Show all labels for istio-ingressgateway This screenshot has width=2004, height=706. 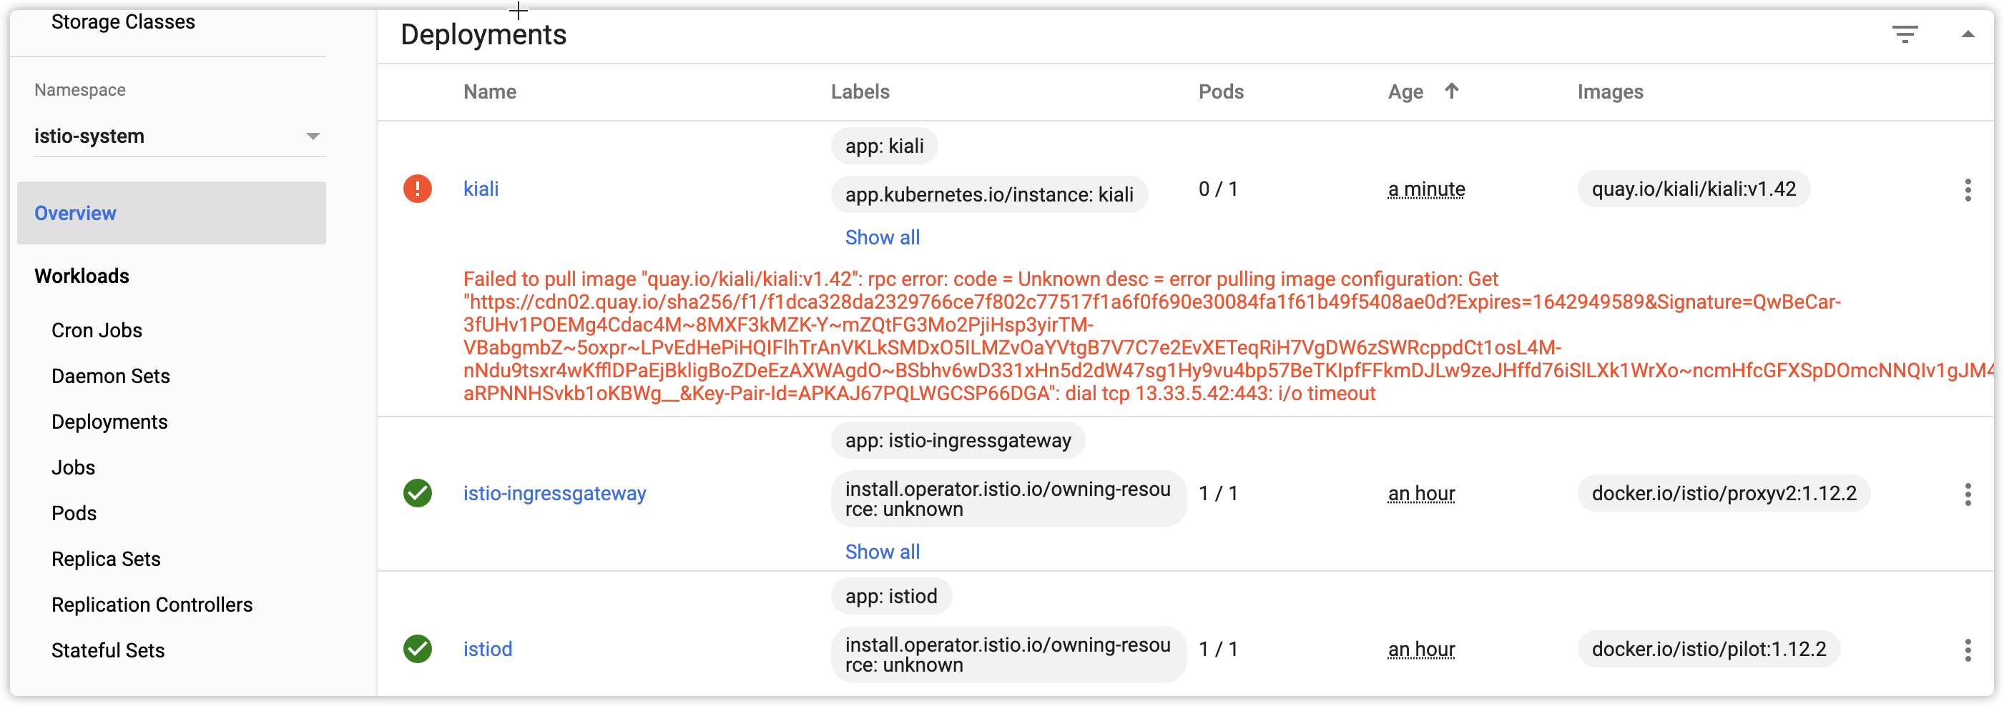pyautogui.click(x=882, y=551)
